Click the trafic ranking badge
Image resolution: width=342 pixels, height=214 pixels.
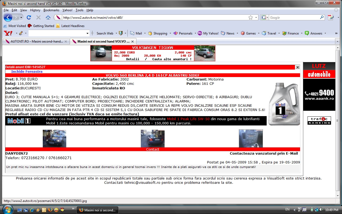(319, 120)
